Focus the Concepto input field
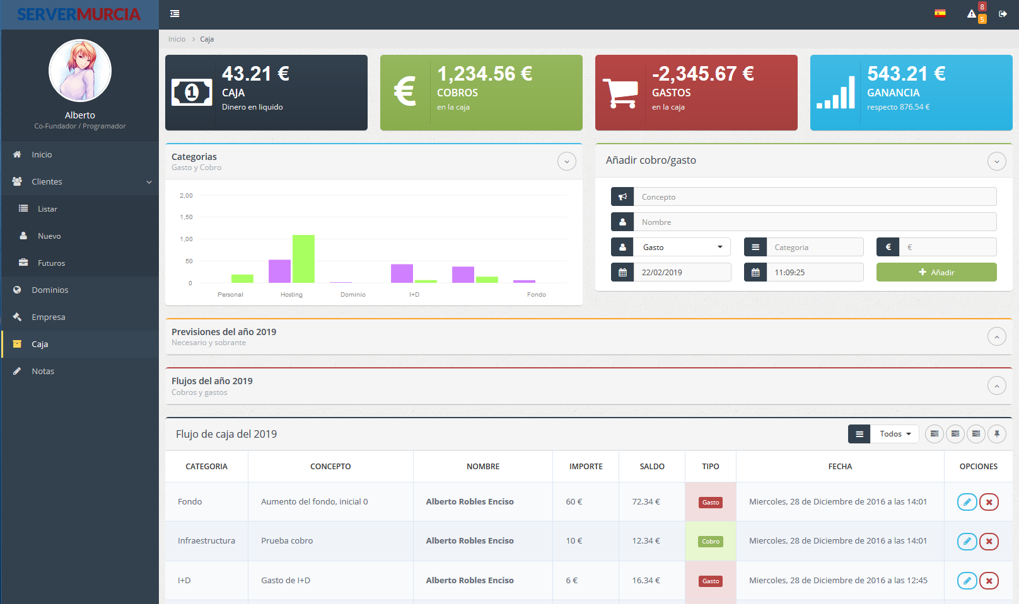The image size is (1019, 604). 815,197
